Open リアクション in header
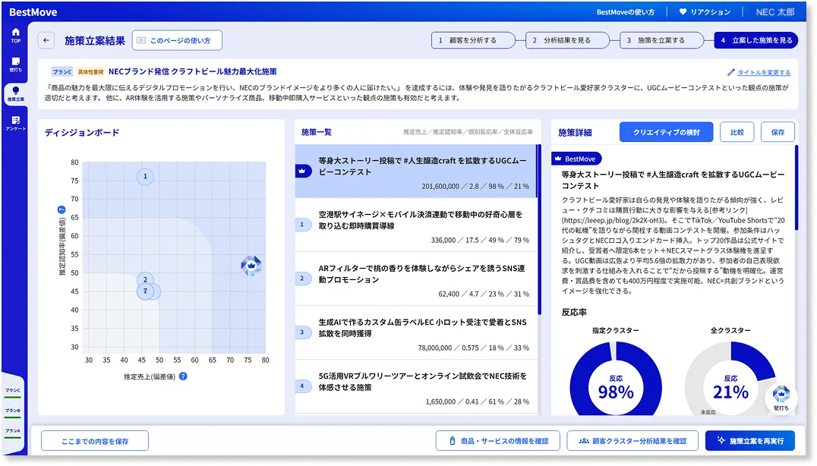 pos(705,12)
